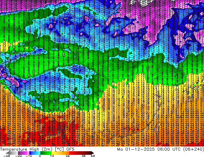Pick the dark navy blue swatch at -10
Viewport: 204px width, 157px height.
point(30,153)
